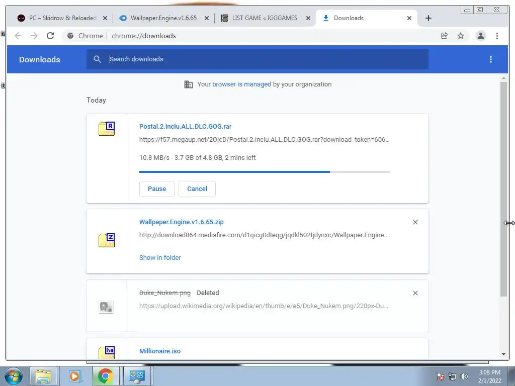Click the 3:08 PM clock in the taskbar
The width and height of the screenshot is (515, 386).
coord(489,372)
